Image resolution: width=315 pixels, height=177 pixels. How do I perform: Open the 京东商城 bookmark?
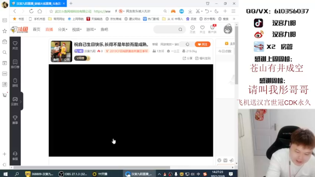tap(113, 19)
